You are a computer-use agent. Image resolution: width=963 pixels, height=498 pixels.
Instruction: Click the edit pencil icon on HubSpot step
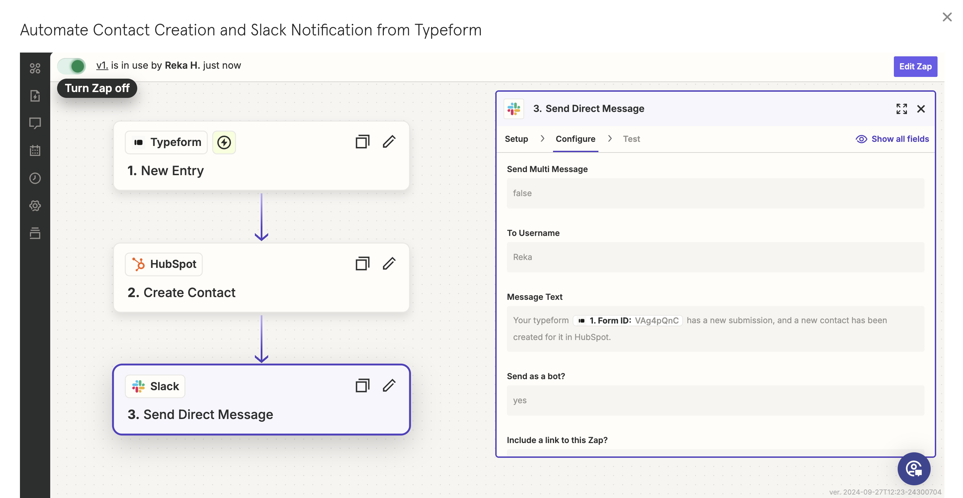coord(389,264)
